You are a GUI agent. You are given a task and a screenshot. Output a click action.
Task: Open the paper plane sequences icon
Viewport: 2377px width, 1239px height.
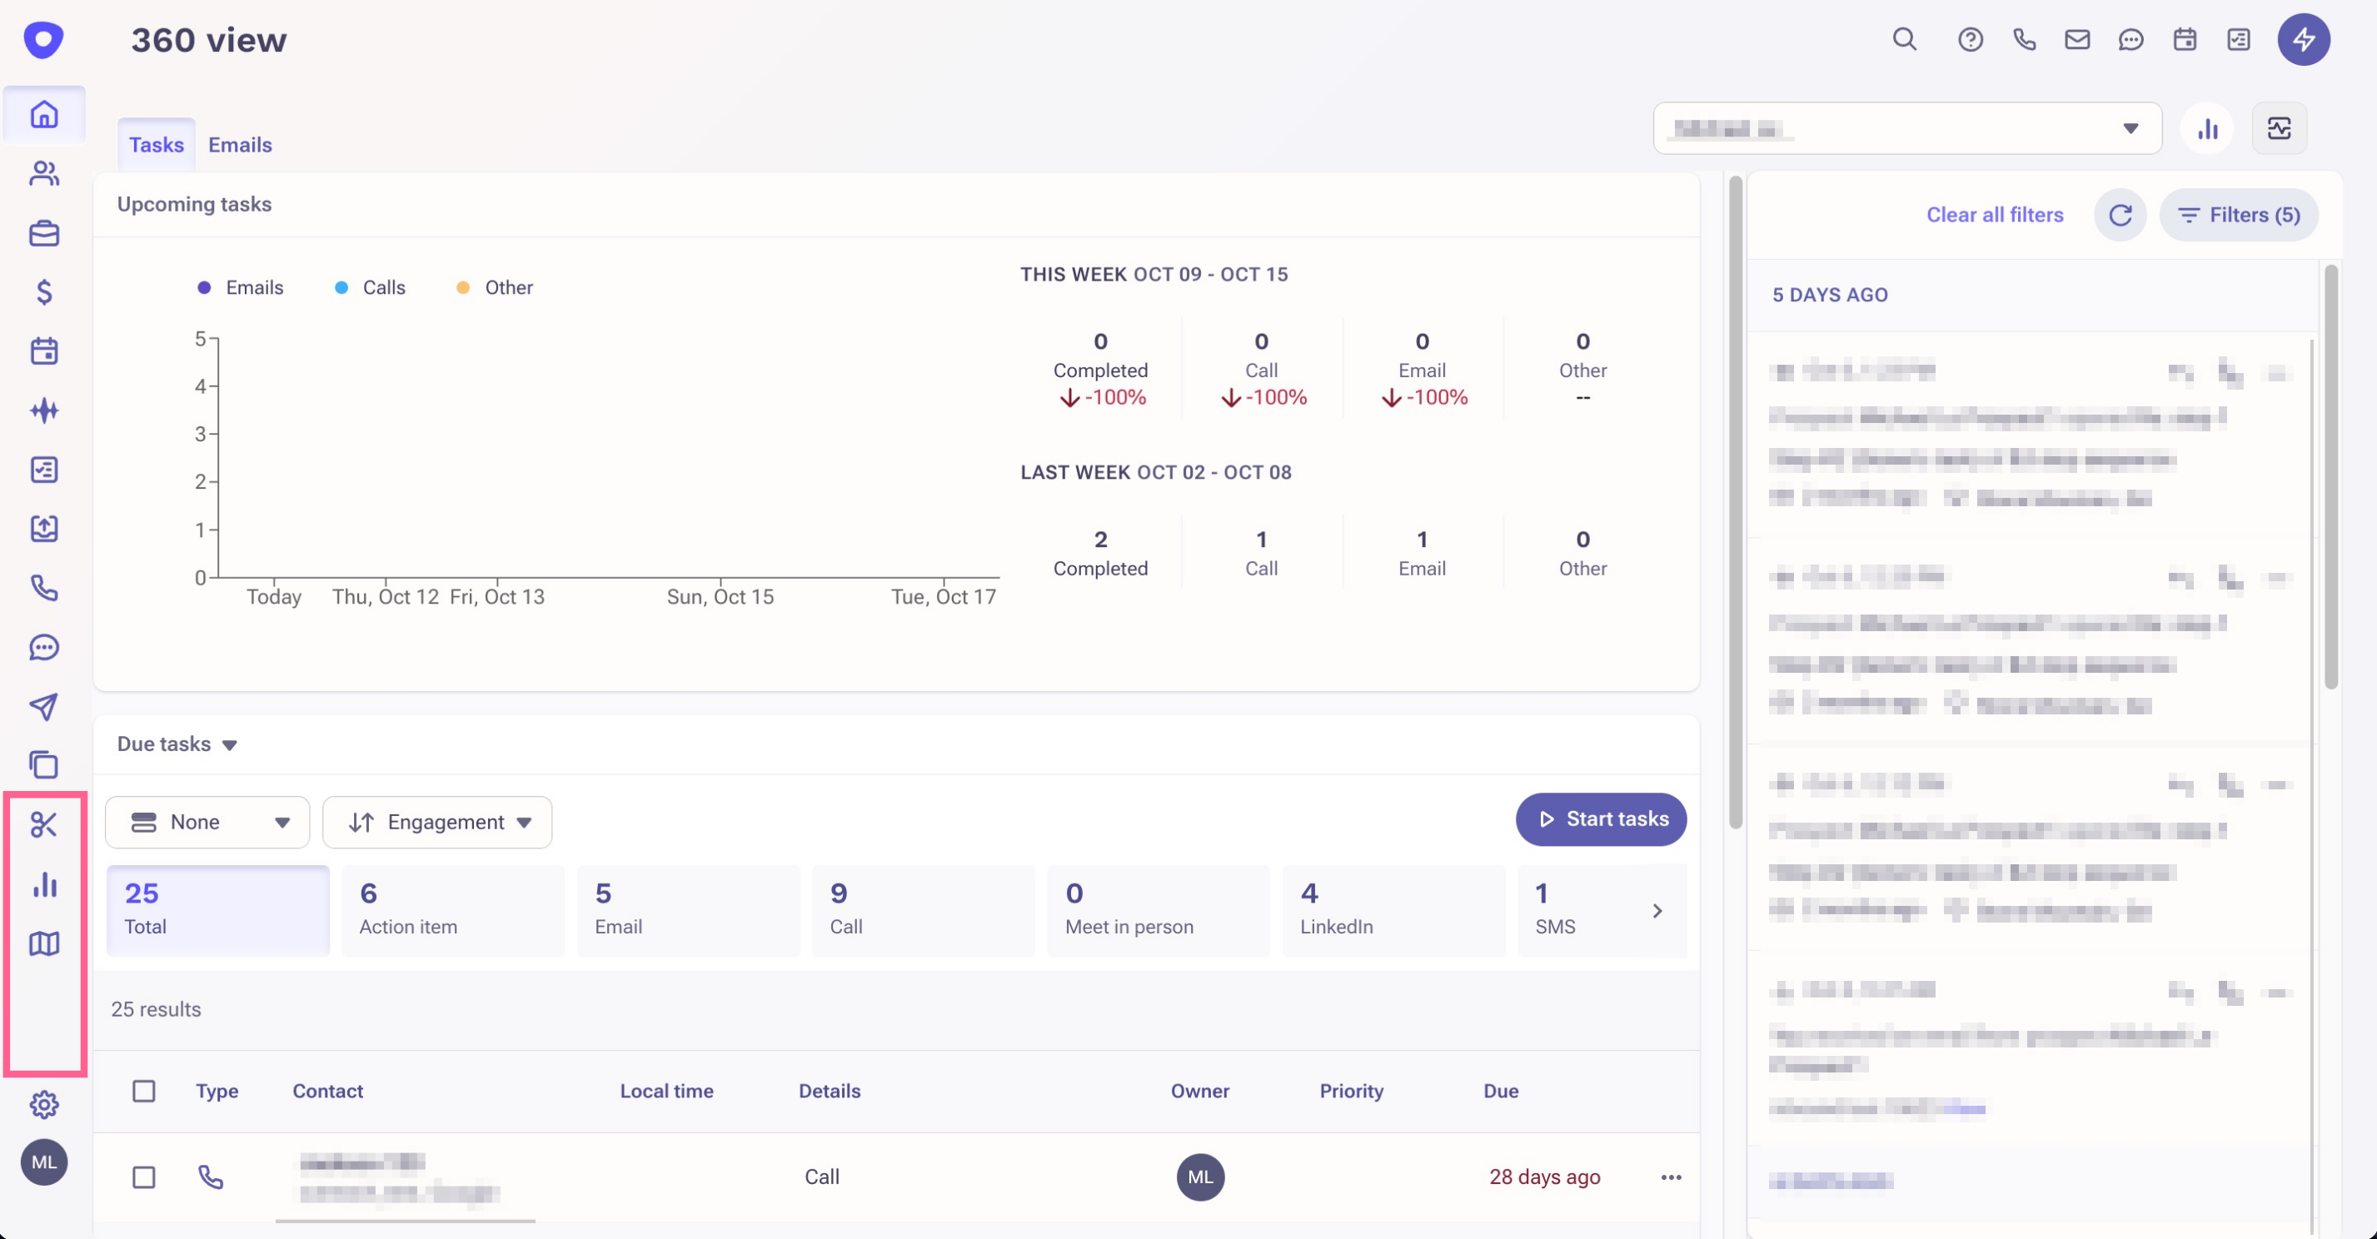coord(43,707)
